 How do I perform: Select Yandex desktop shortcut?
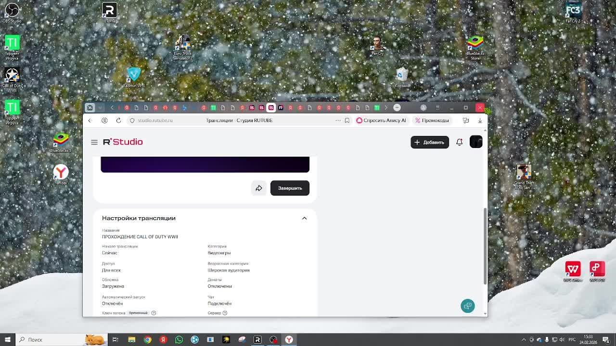pyautogui.click(x=61, y=174)
